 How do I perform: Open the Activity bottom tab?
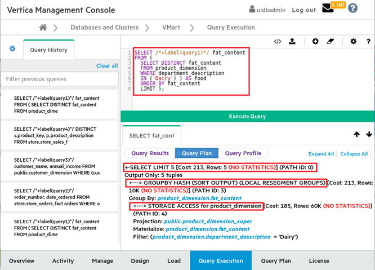coord(63,260)
